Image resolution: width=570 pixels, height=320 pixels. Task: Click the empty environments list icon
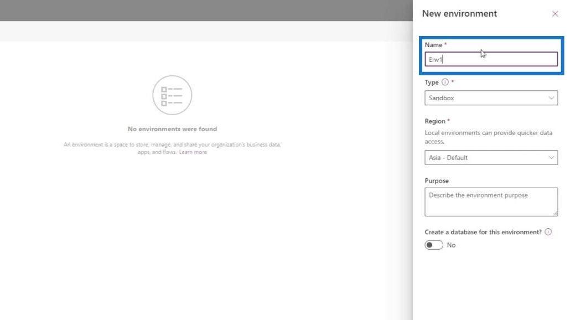click(x=172, y=95)
